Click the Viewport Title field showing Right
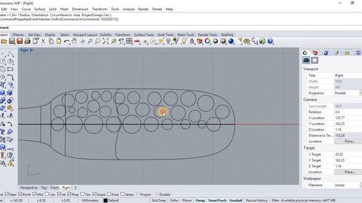The height and width of the screenshot is (203, 362). point(348,76)
